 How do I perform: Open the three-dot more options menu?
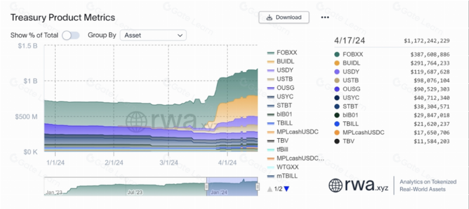[x=325, y=17]
